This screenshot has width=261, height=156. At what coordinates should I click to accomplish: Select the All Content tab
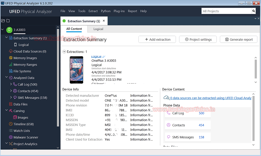pyautogui.click(x=74, y=29)
